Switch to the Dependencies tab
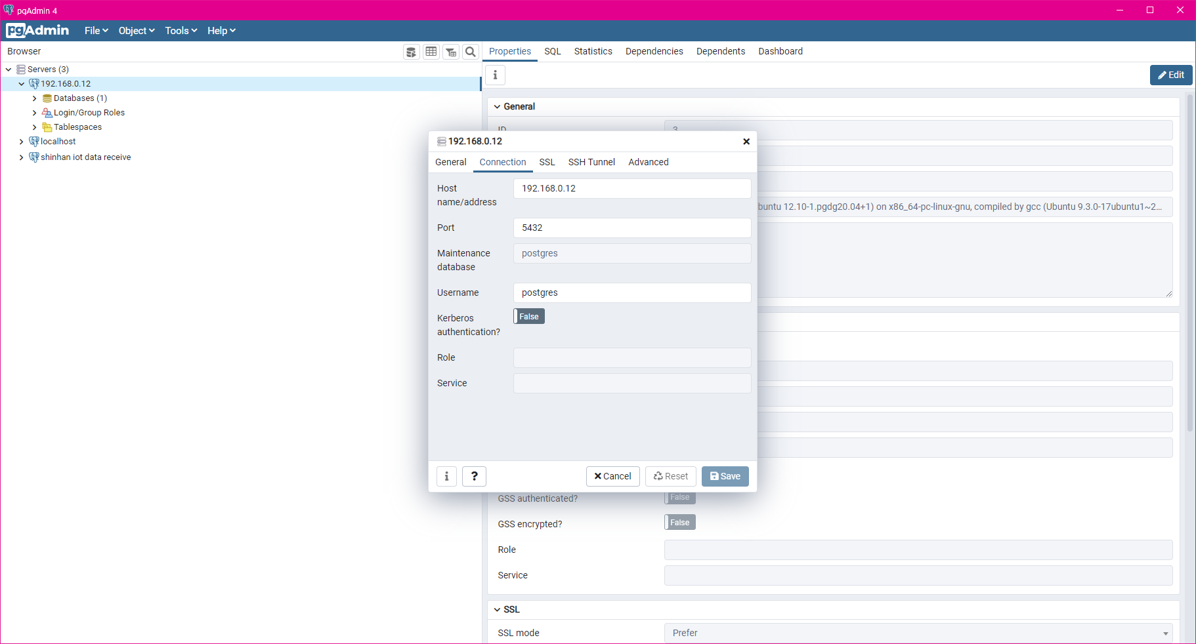Image resolution: width=1196 pixels, height=644 pixels. pyautogui.click(x=654, y=51)
